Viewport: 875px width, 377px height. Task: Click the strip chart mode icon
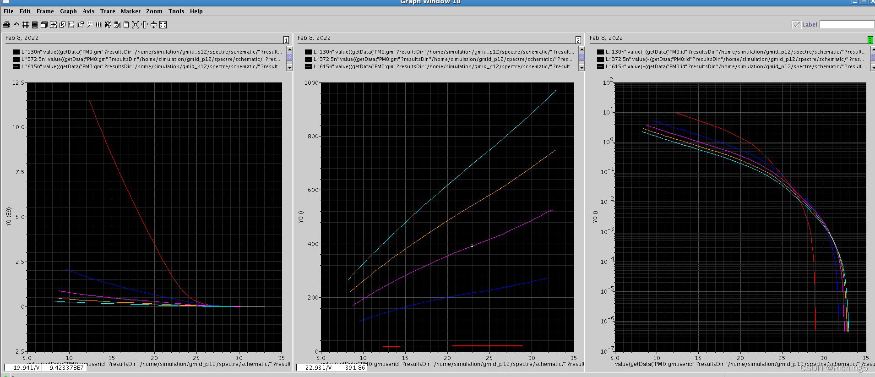pyautogui.click(x=35, y=25)
